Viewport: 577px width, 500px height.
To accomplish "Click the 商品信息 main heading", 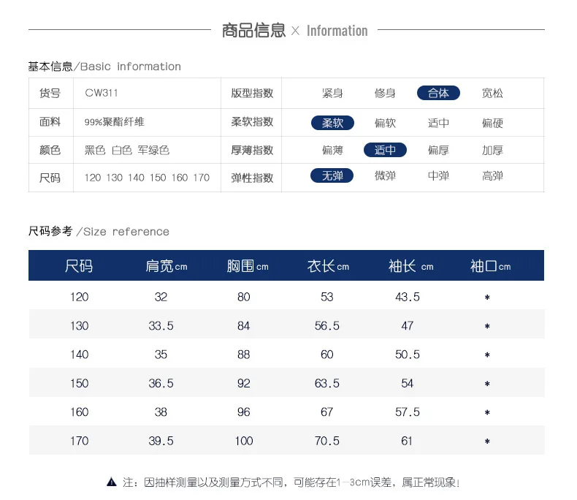I will [x=254, y=30].
